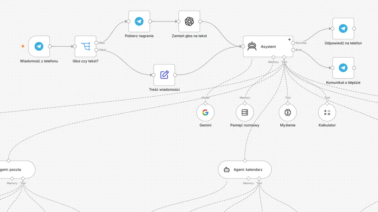Click the 'Myślenie' label text

tap(287, 125)
